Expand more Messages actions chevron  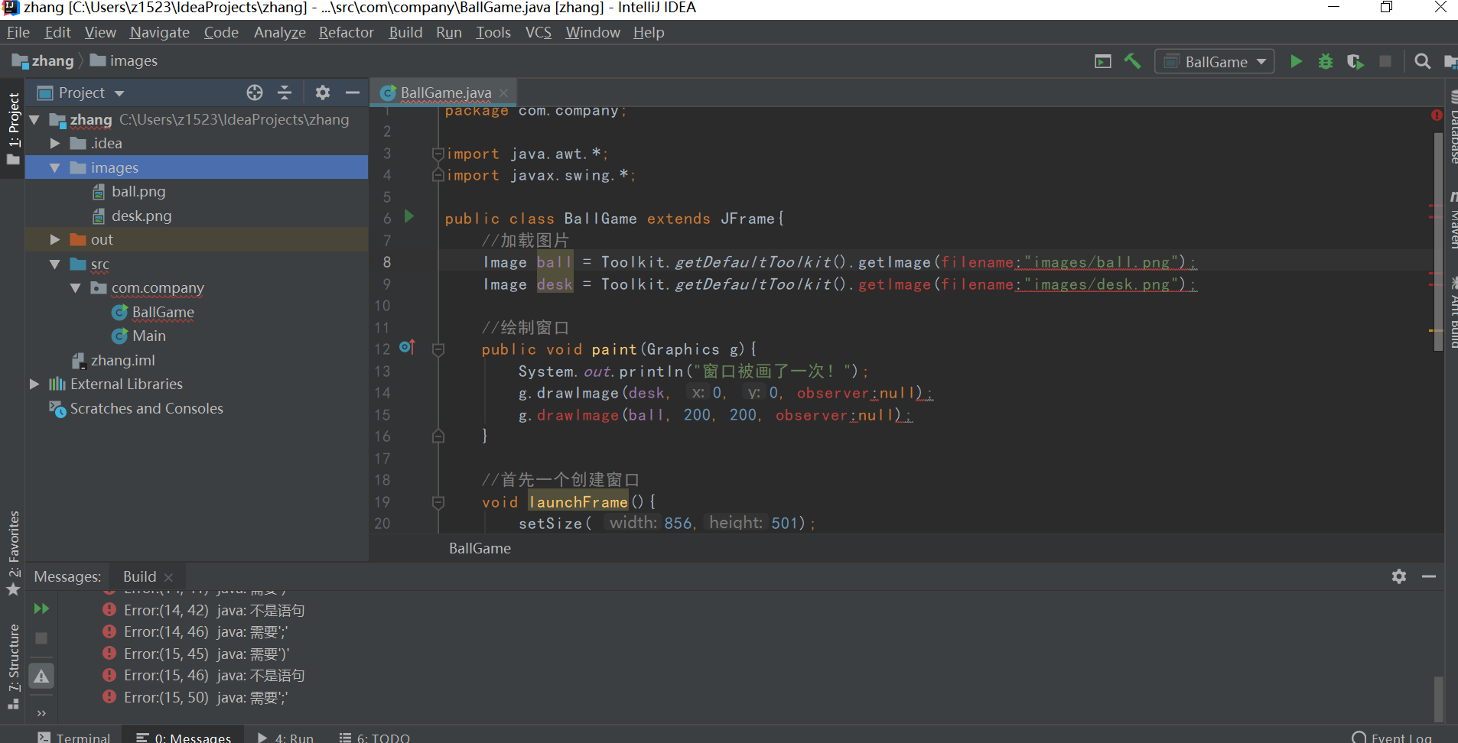[41, 713]
